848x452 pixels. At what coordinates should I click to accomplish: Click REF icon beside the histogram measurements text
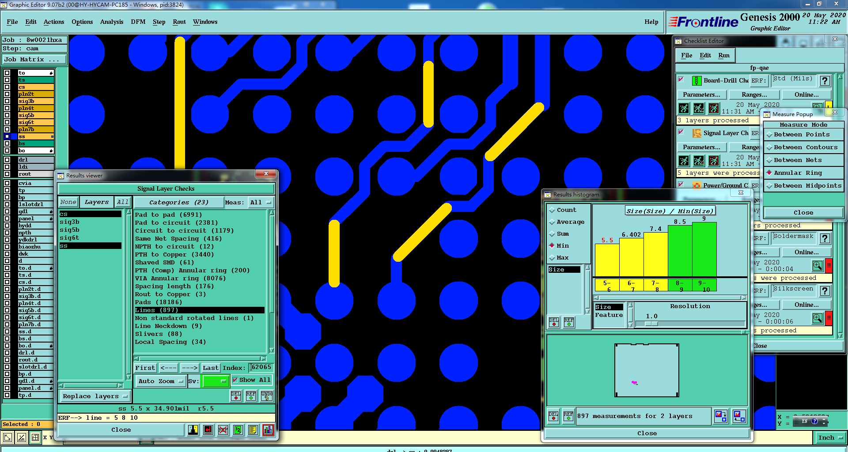click(x=568, y=416)
